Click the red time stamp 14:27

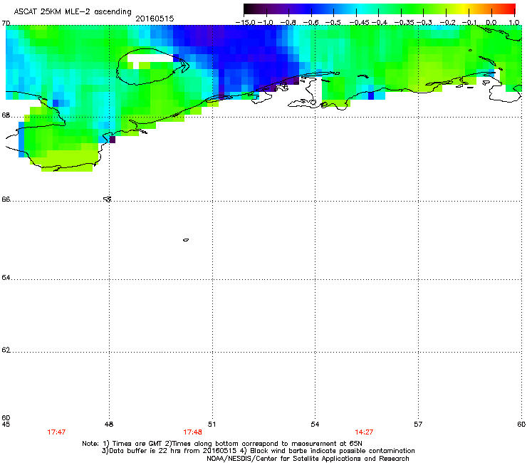[364, 432]
